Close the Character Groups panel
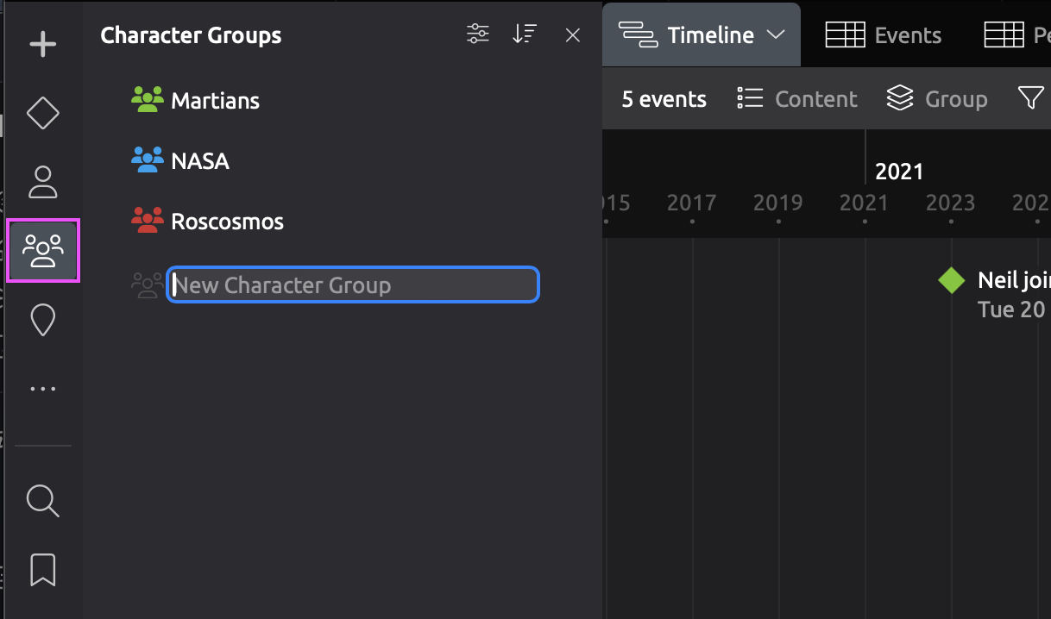The width and height of the screenshot is (1051, 619). [x=572, y=35]
